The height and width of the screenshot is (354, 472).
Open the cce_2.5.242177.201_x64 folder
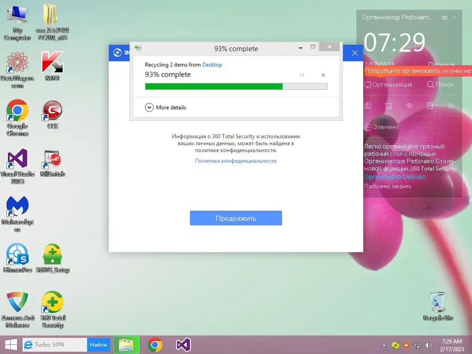tap(52, 22)
